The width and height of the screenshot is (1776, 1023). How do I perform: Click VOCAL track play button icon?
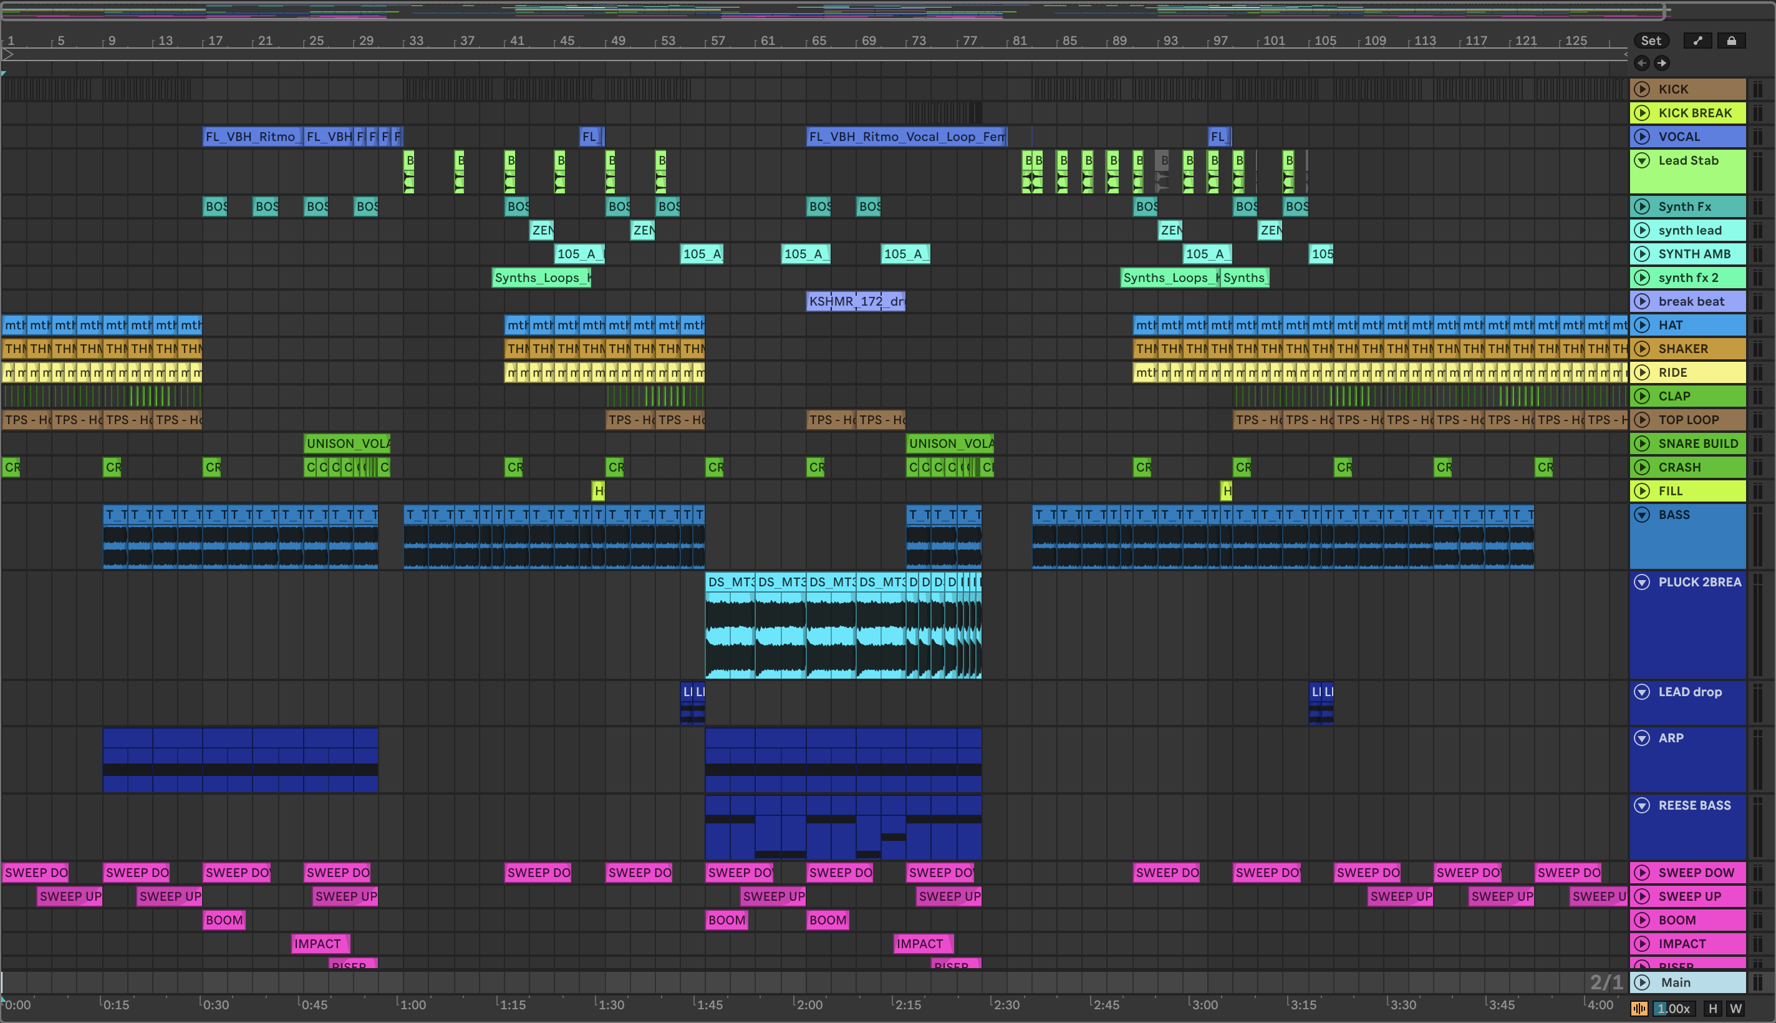tap(1642, 137)
